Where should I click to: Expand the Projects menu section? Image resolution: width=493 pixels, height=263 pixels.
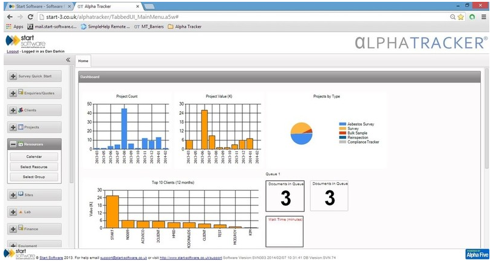pyautogui.click(x=13, y=128)
